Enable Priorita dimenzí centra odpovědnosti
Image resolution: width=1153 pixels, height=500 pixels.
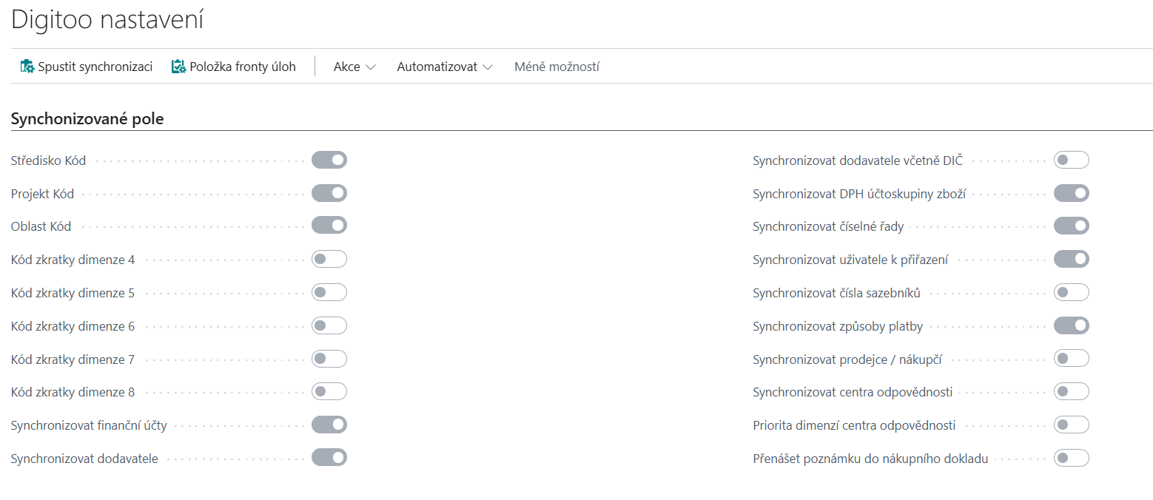[x=1072, y=425]
